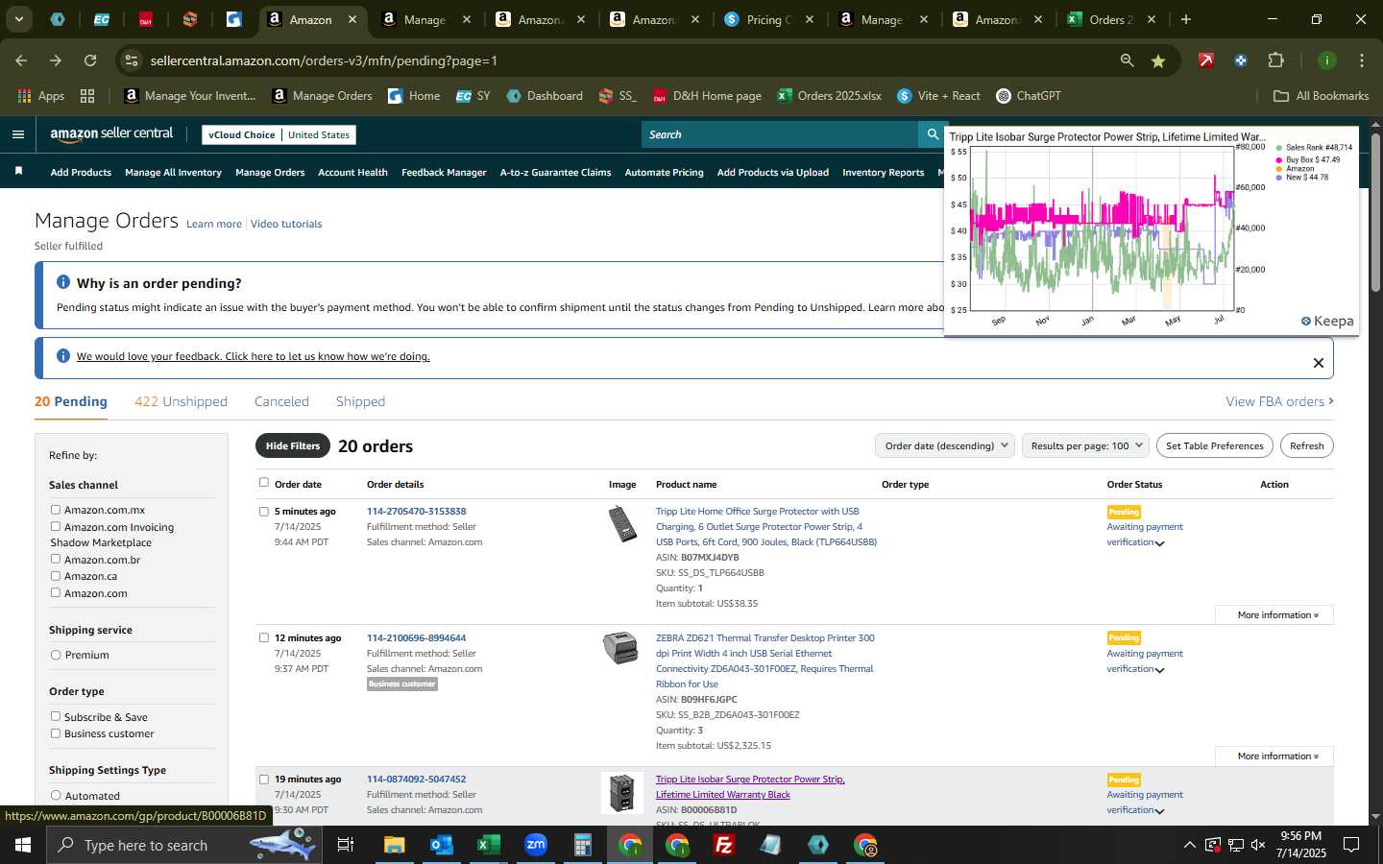Click the search magnifier button in Seller Central
1383x864 pixels.
pyautogui.click(x=932, y=134)
